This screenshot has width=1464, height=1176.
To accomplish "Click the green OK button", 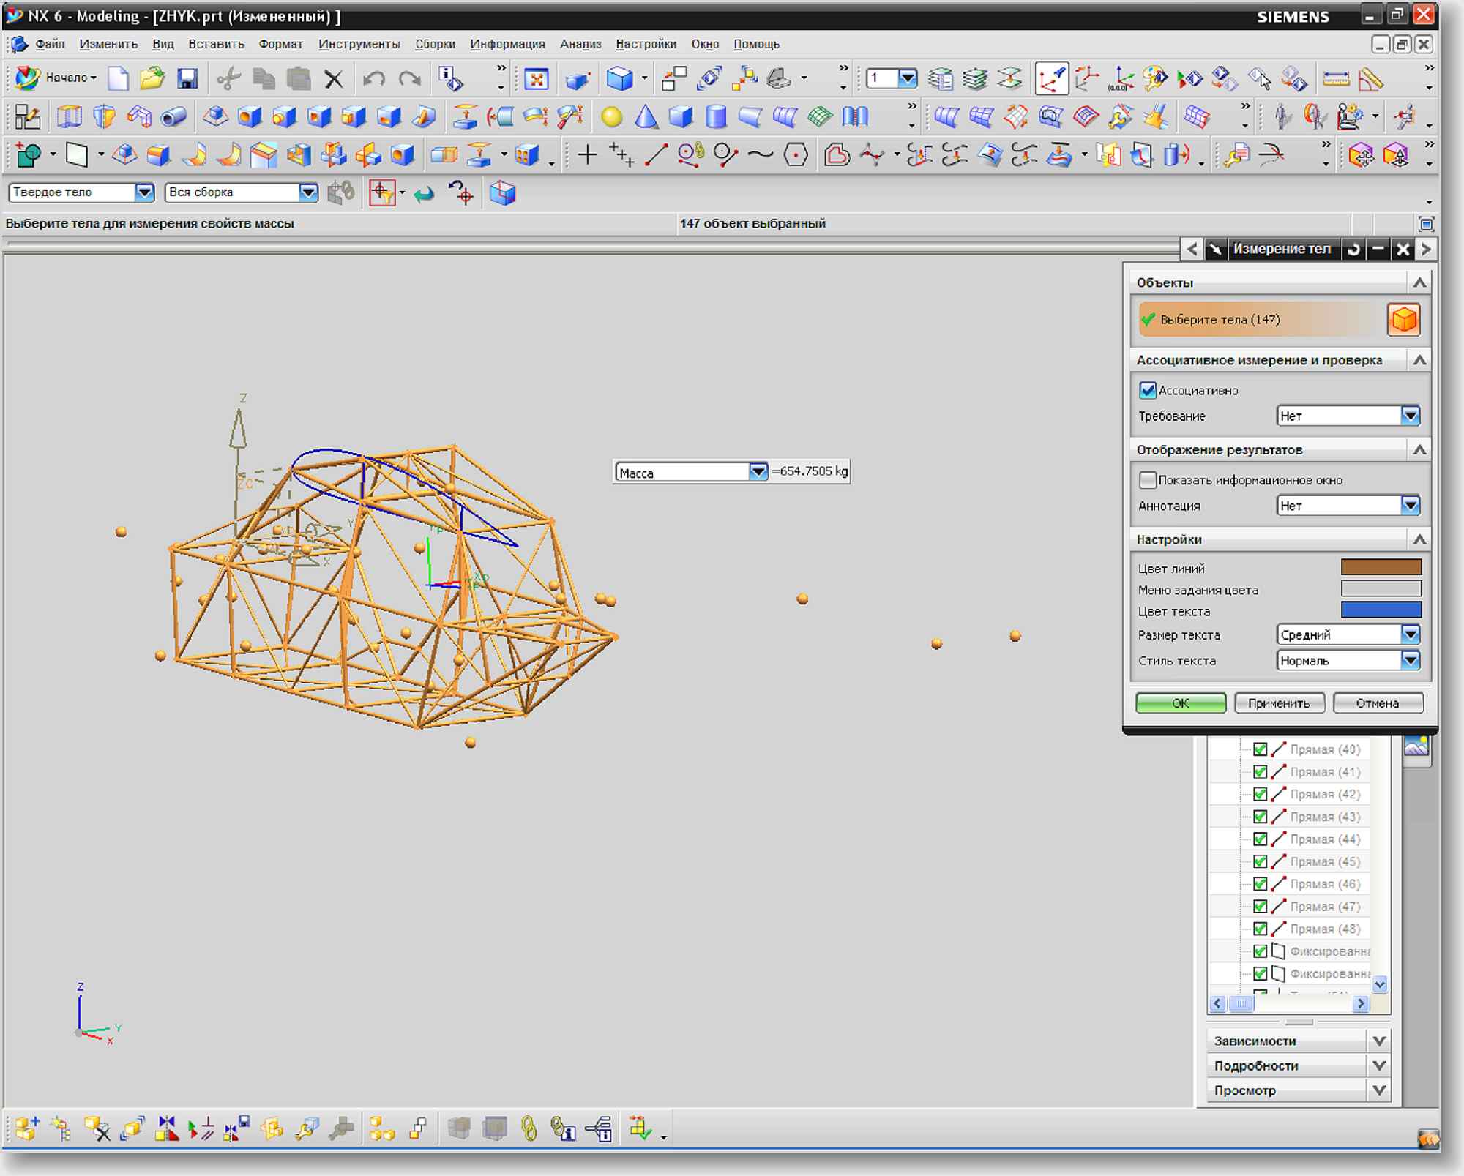I will pyautogui.click(x=1180, y=703).
